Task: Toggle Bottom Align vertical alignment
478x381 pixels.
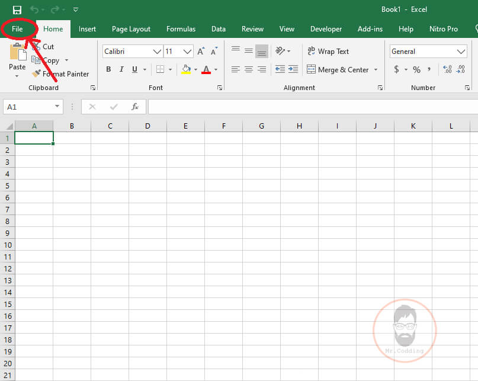Action: tap(262, 51)
